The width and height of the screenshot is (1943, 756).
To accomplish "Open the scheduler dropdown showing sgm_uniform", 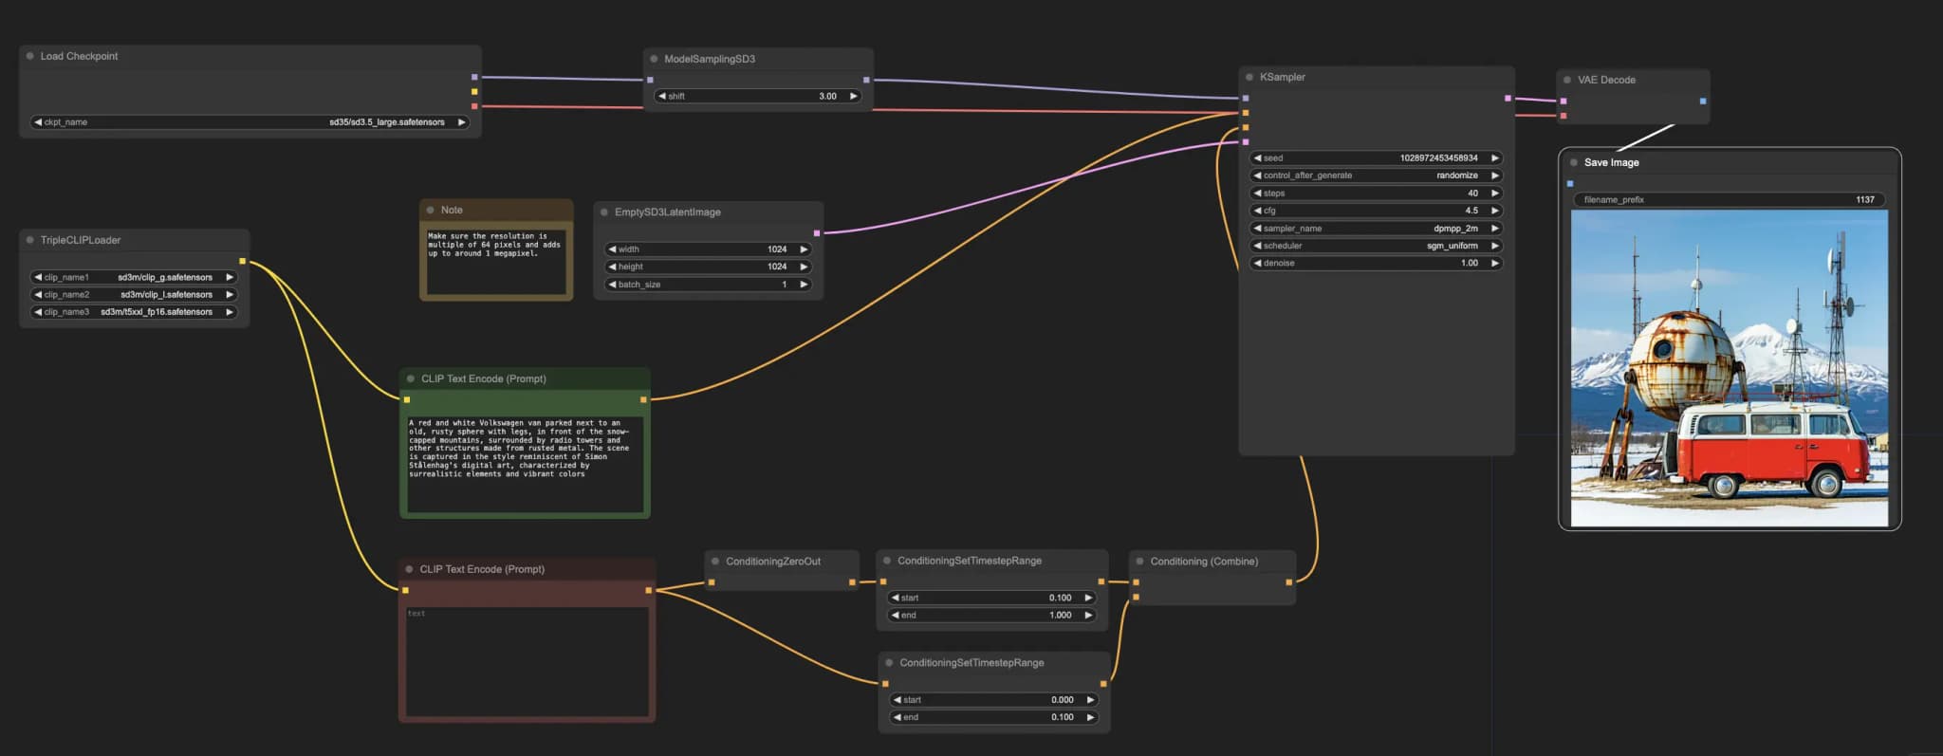I will tap(1376, 246).
